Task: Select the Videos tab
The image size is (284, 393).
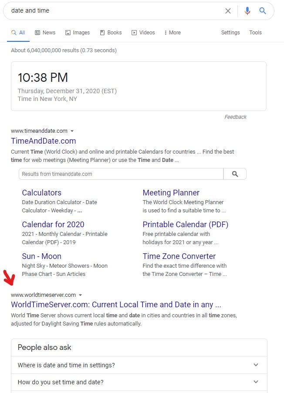Action: point(143,33)
